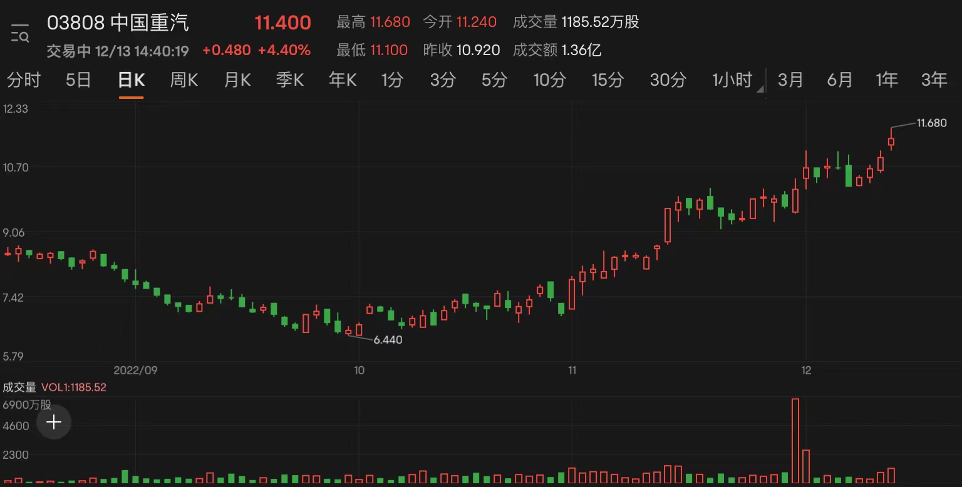962x487 pixels.
Task: Click the stock name 03808 中国重汽
Action: (x=118, y=23)
